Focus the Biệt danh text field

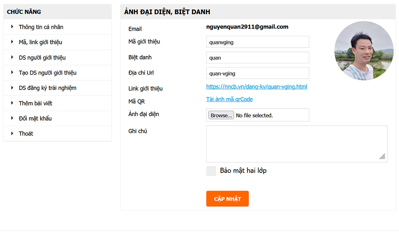pyautogui.click(x=257, y=58)
